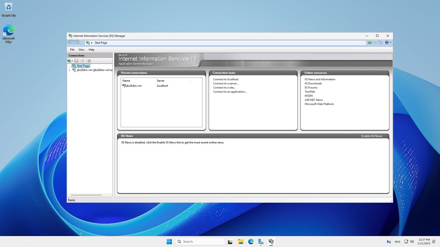
Task: Minimize the IIS Manager window
Action: tap(367, 36)
